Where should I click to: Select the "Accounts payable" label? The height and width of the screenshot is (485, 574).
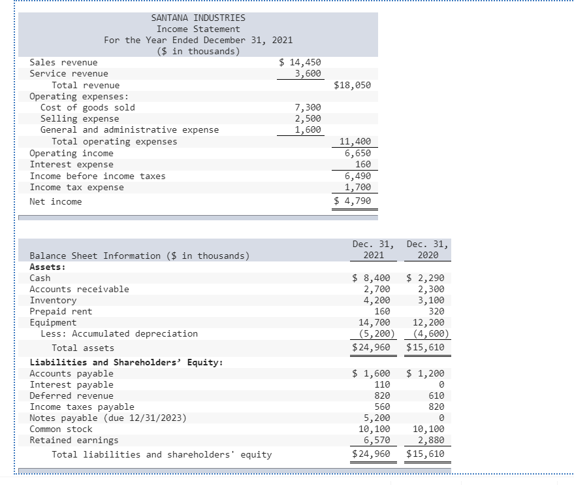click(71, 374)
